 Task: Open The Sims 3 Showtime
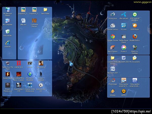pyautogui.click(x=30, y=74)
